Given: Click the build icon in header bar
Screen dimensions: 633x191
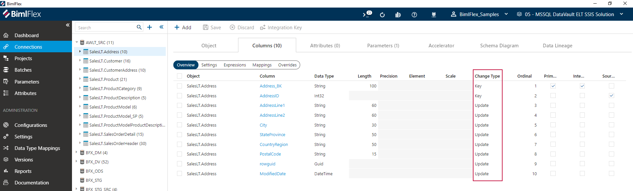Looking at the screenshot, I should pyautogui.click(x=398, y=14).
